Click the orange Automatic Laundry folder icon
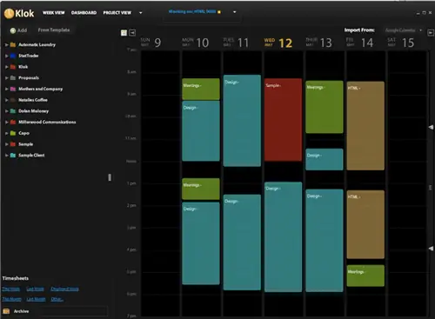The width and height of the screenshot is (435, 319). [13, 44]
